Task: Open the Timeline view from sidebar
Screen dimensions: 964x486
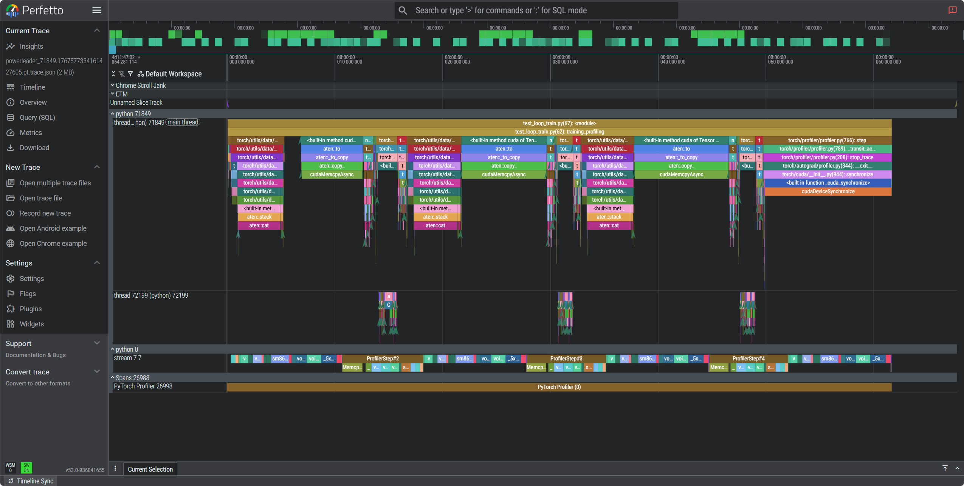Action: (x=32, y=87)
